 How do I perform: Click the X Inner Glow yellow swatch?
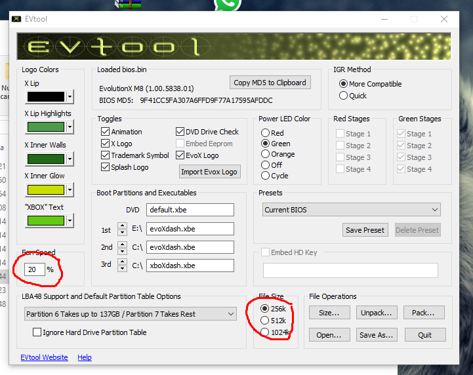(46, 189)
